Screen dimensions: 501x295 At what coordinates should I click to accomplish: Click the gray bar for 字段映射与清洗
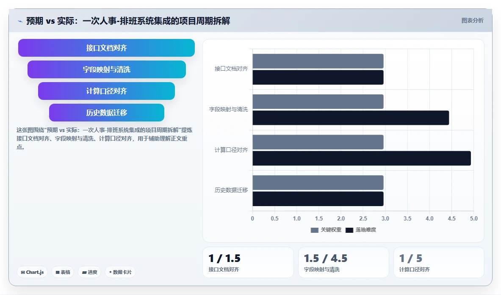[318, 102]
